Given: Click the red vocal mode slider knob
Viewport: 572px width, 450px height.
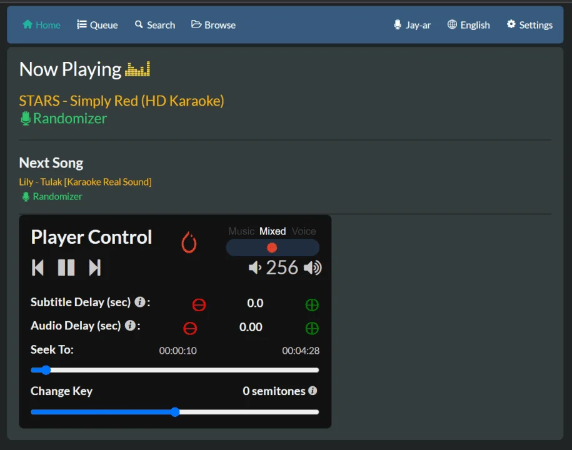Looking at the screenshot, I should coord(272,248).
